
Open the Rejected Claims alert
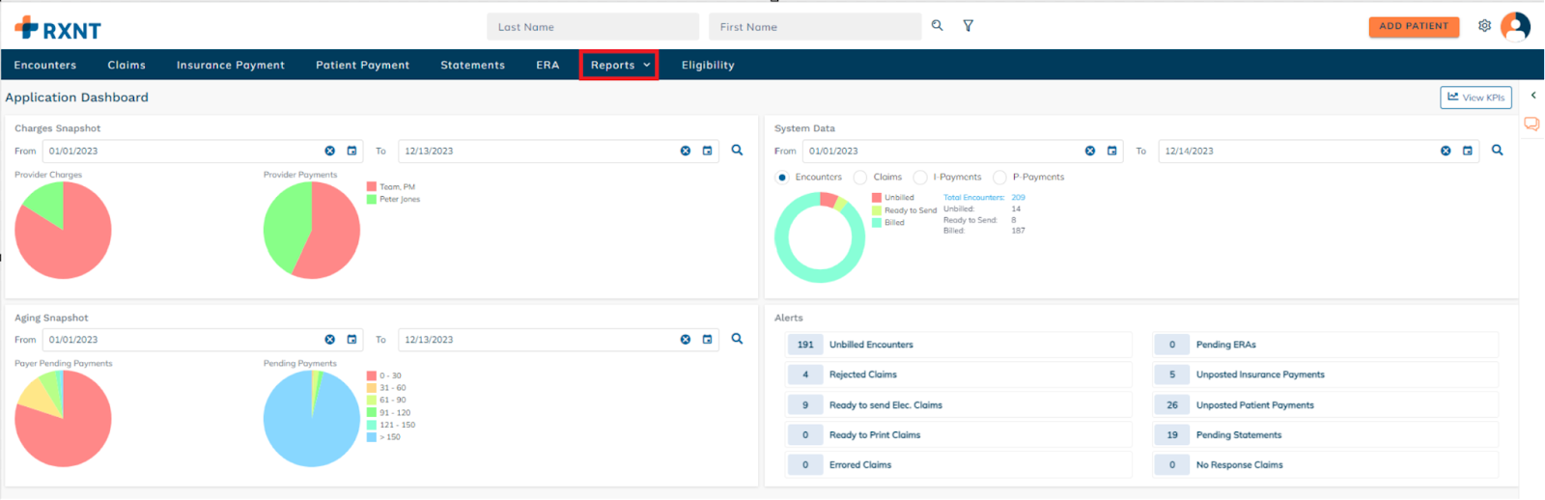click(x=959, y=375)
